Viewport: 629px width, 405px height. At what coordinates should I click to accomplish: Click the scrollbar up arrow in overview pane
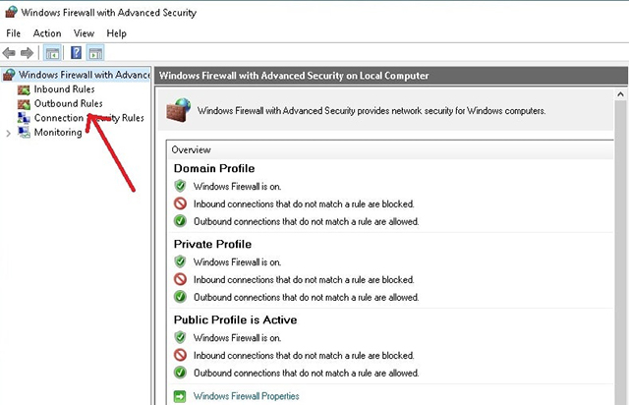pyautogui.click(x=620, y=94)
